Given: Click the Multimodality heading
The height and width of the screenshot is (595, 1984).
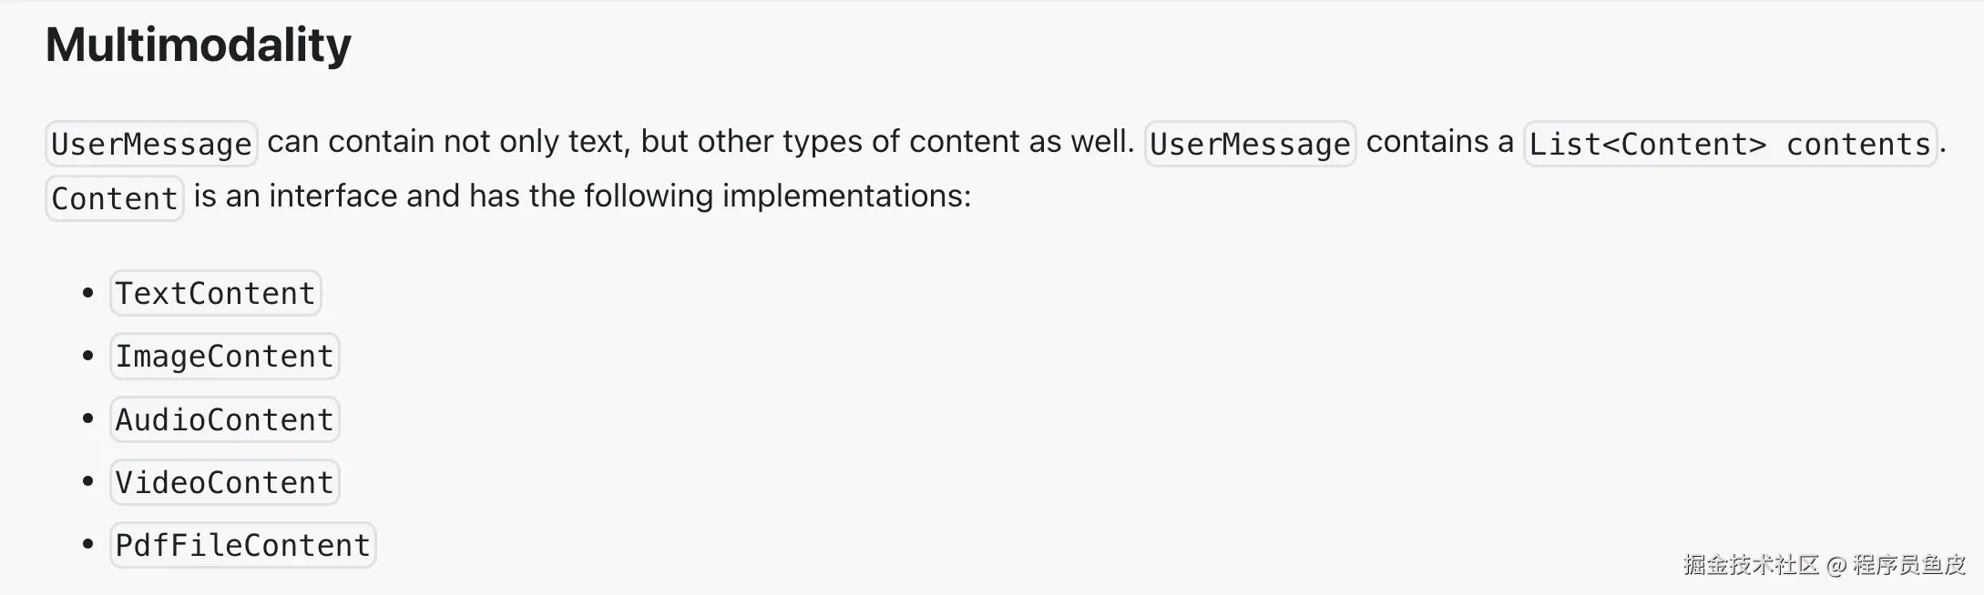Looking at the screenshot, I should point(198,45).
